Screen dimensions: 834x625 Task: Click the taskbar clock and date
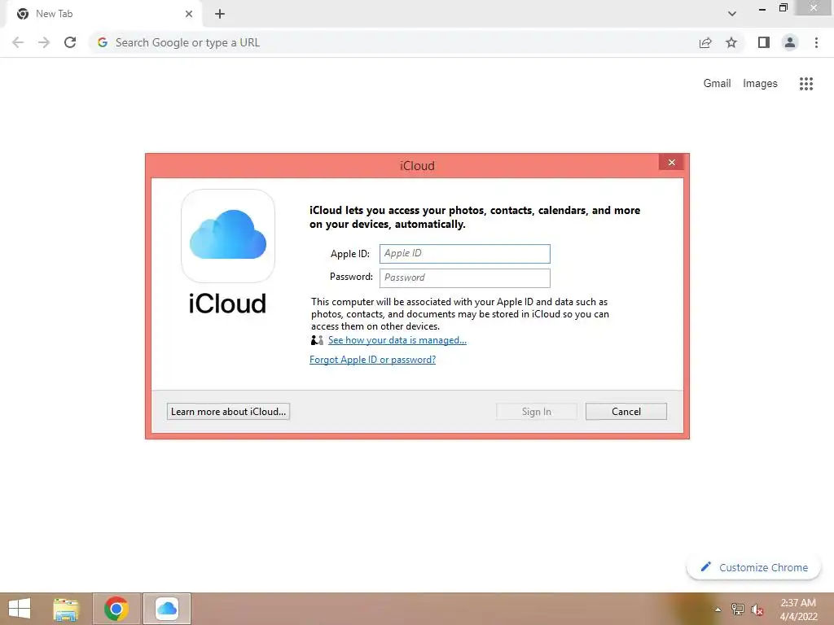(798, 610)
